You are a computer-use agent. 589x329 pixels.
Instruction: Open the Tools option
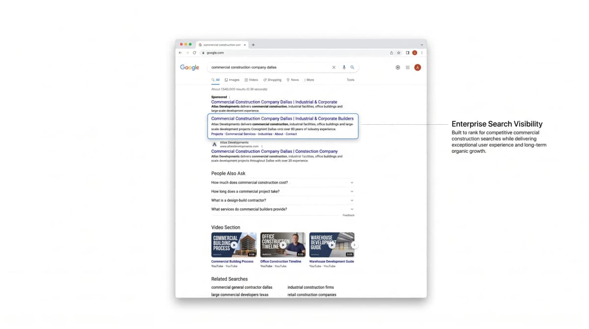[350, 80]
